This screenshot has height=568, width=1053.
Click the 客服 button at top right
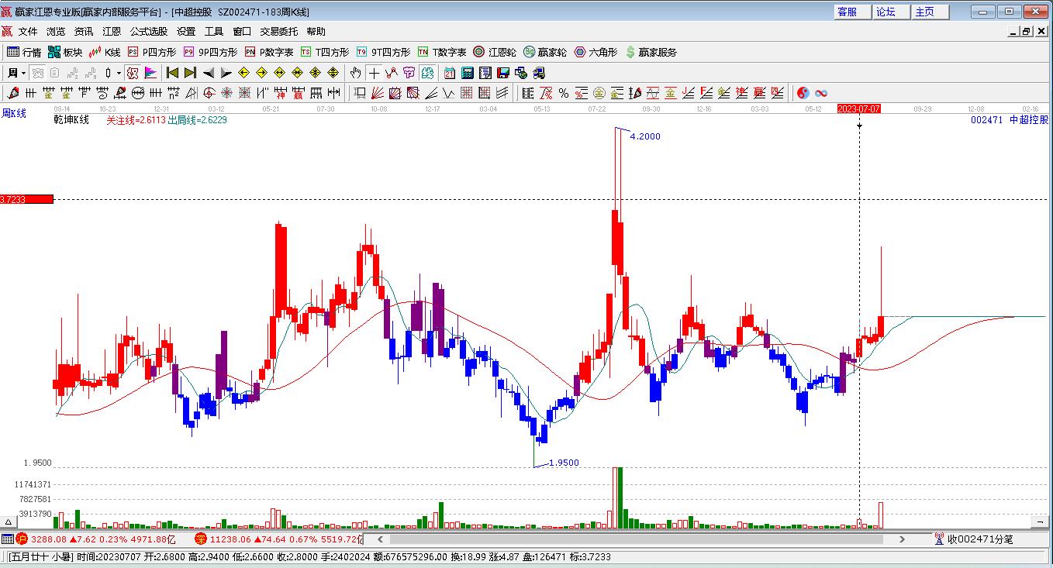coord(848,12)
